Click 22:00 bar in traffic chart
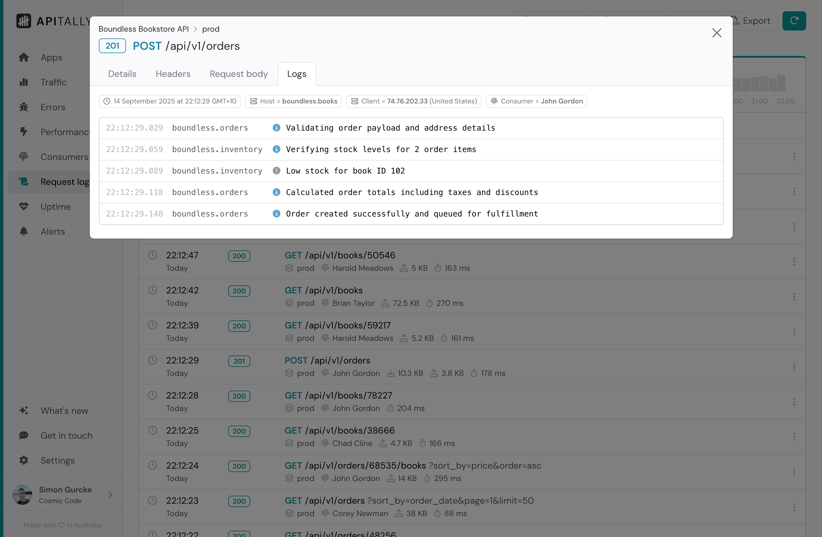This screenshot has width=822, height=537. pos(781,83)
